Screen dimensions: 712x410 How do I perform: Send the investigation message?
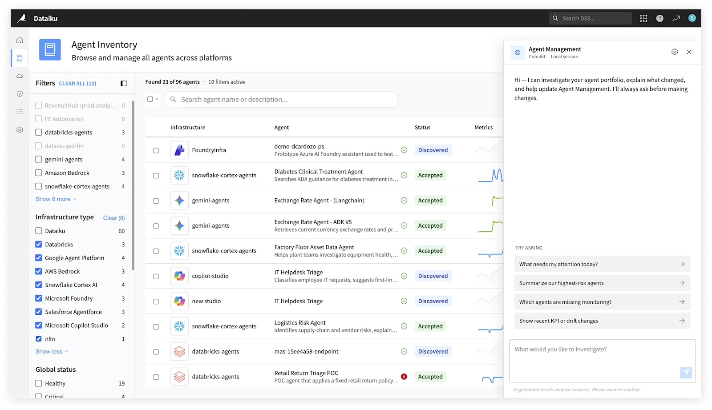click(686, 373)
